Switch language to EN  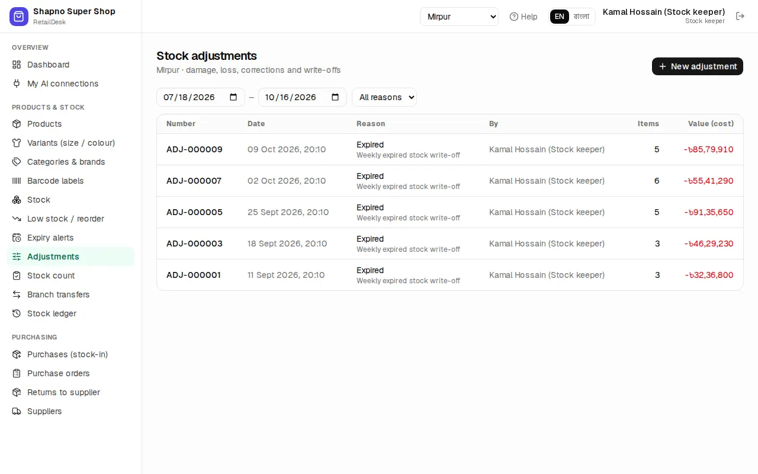pyautogui.click(x=560, y=17)
